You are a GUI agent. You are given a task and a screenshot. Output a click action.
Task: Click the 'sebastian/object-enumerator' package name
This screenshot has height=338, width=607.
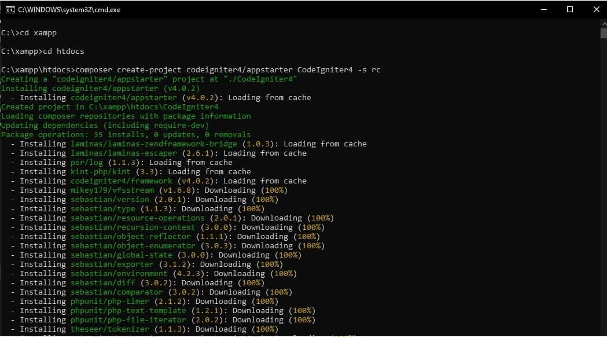coord(133,246)
